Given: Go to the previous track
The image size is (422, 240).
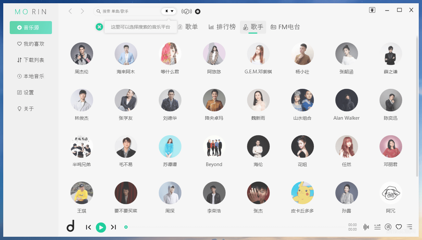Looking at the screenshot, I should (88, 227).
